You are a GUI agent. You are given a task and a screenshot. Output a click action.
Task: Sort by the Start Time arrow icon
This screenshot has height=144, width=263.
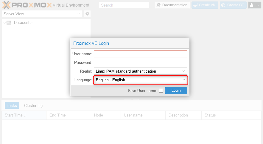point(25,115)
